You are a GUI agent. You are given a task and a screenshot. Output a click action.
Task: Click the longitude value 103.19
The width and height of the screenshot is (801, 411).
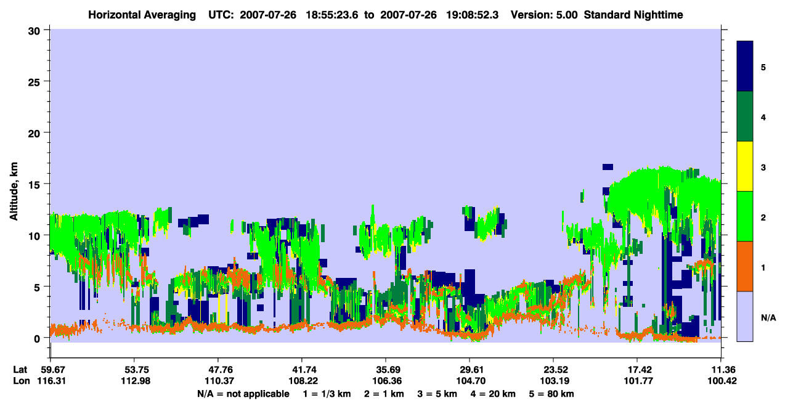[x=553, y=381]
